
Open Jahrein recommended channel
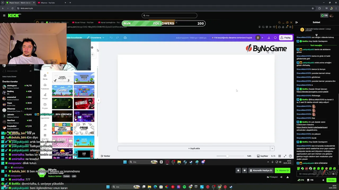pyautogui.click(x=17, y=116)
